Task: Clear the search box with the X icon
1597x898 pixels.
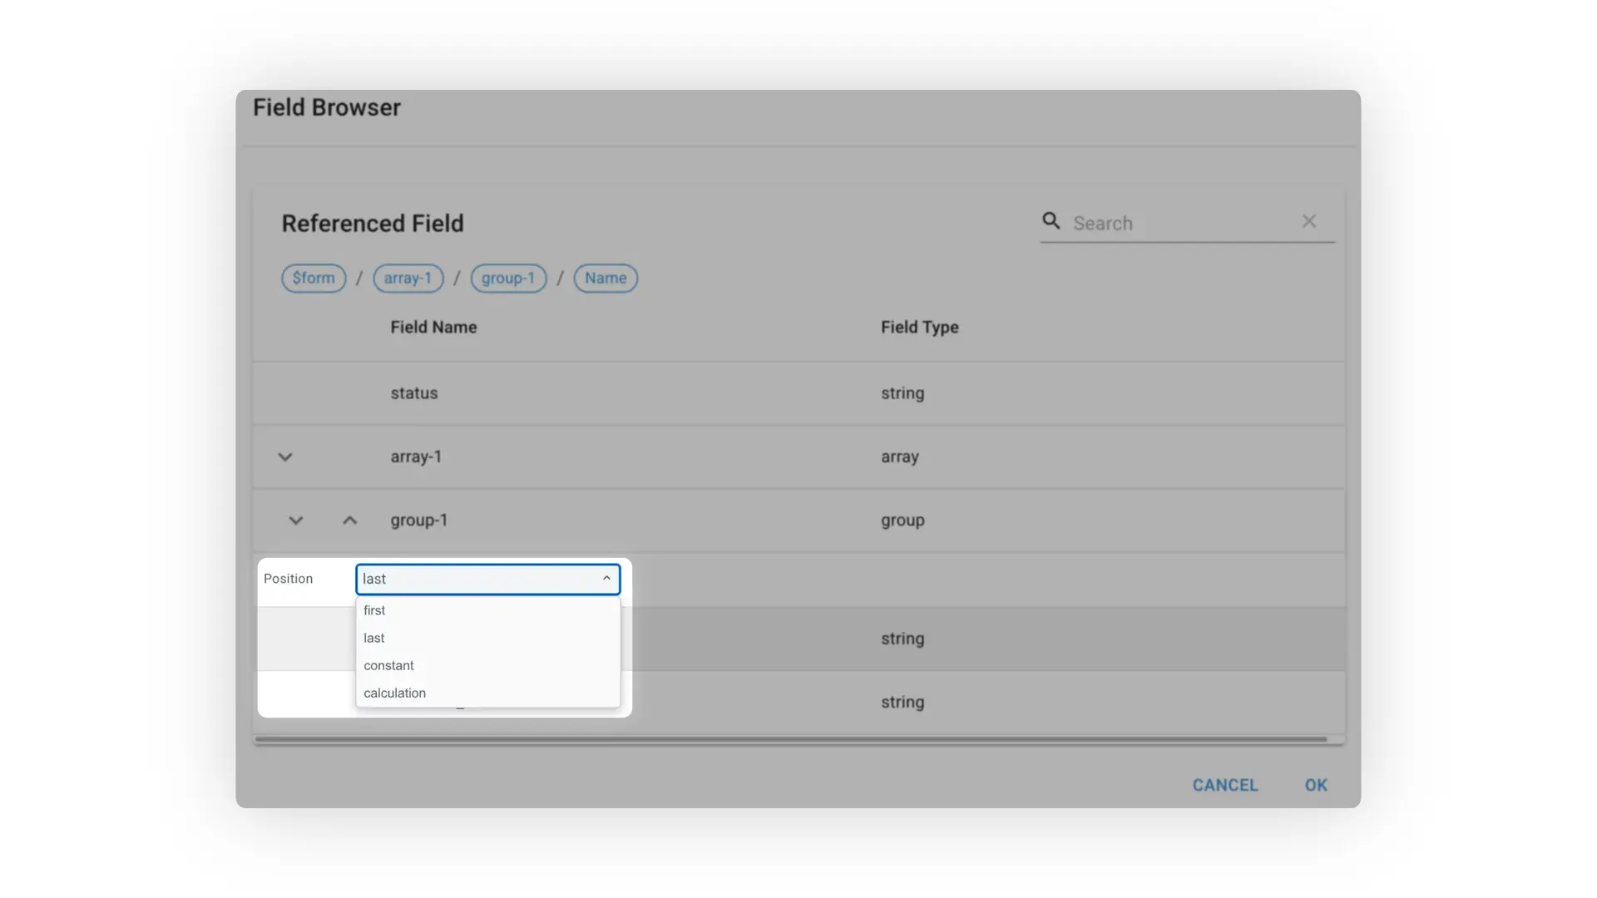Action: (x=1309, y=221)
